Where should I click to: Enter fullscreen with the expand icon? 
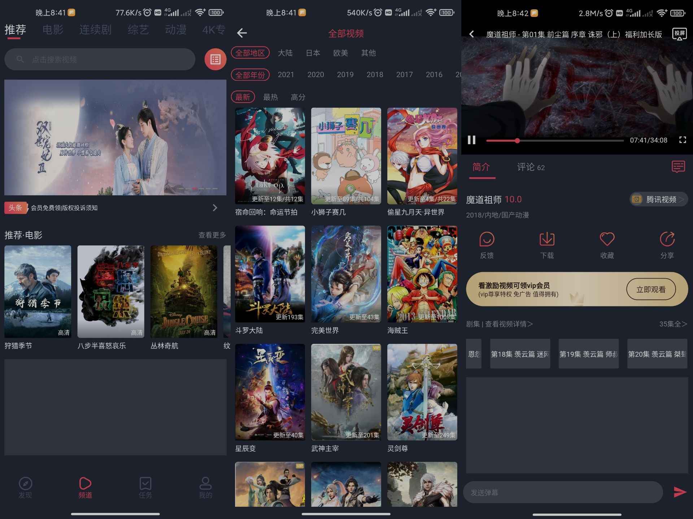coord(681,140)
